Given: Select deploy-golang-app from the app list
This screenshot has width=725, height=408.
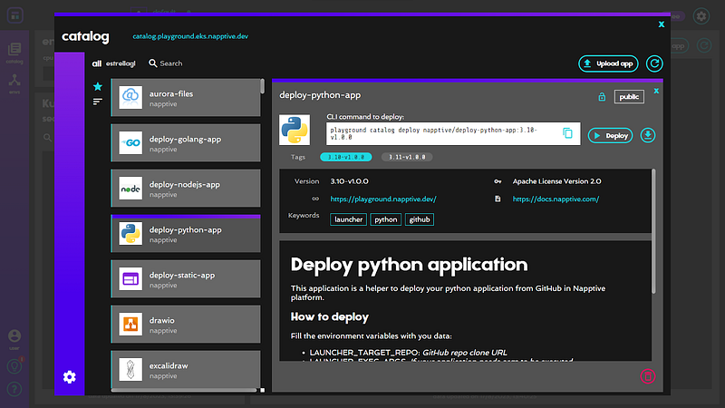Looking at the screenshot, I should 186,143.
